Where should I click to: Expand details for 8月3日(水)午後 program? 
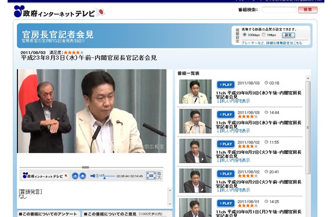[x=233, y=101]
